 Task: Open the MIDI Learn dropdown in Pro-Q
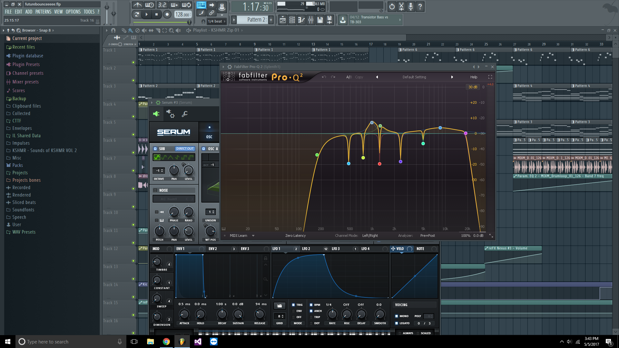[x=253, y=236]
